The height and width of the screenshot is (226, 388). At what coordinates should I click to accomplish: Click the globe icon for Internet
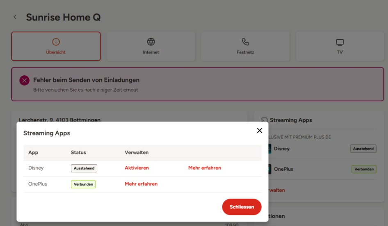click(151, 42)
